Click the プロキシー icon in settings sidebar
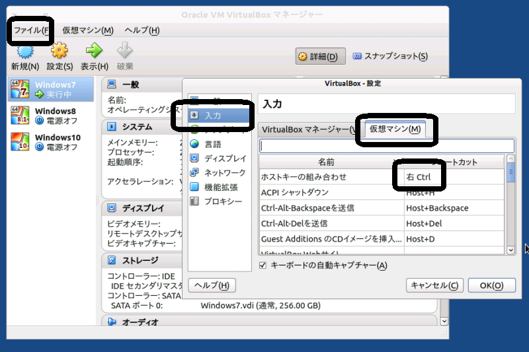This screenshot has width=529, height=352. coord(194,201)
